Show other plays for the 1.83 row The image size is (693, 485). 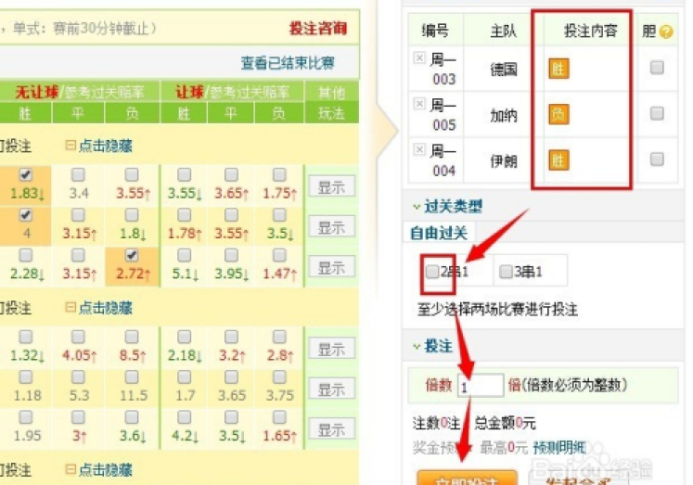[331, 187]
